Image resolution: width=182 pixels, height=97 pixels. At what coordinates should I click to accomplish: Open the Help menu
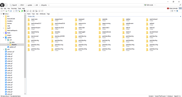(23, 8)
